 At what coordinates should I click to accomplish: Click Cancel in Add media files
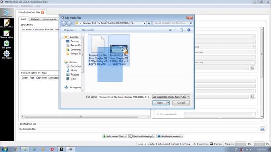click(181, 103)
